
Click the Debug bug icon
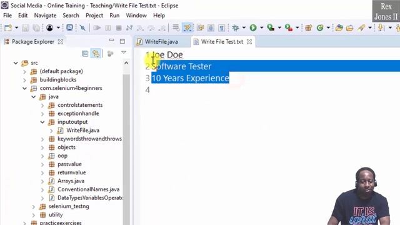pyautogui.click(x=236, y=27)
